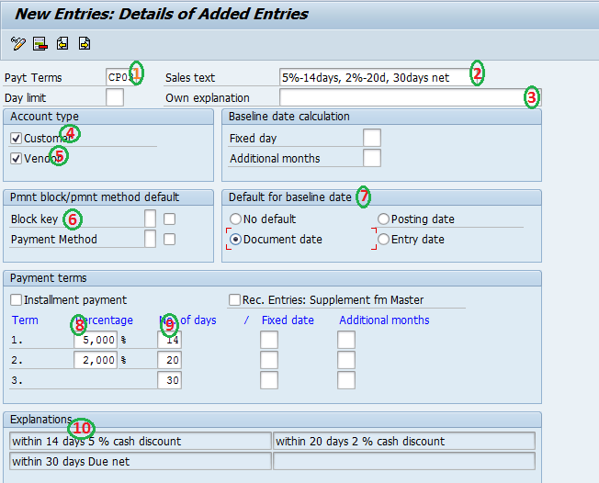Tick Rec. Entries: Supplement fm Master checkbox
Viewport: 599px width, 483px height.
point(234,300)
